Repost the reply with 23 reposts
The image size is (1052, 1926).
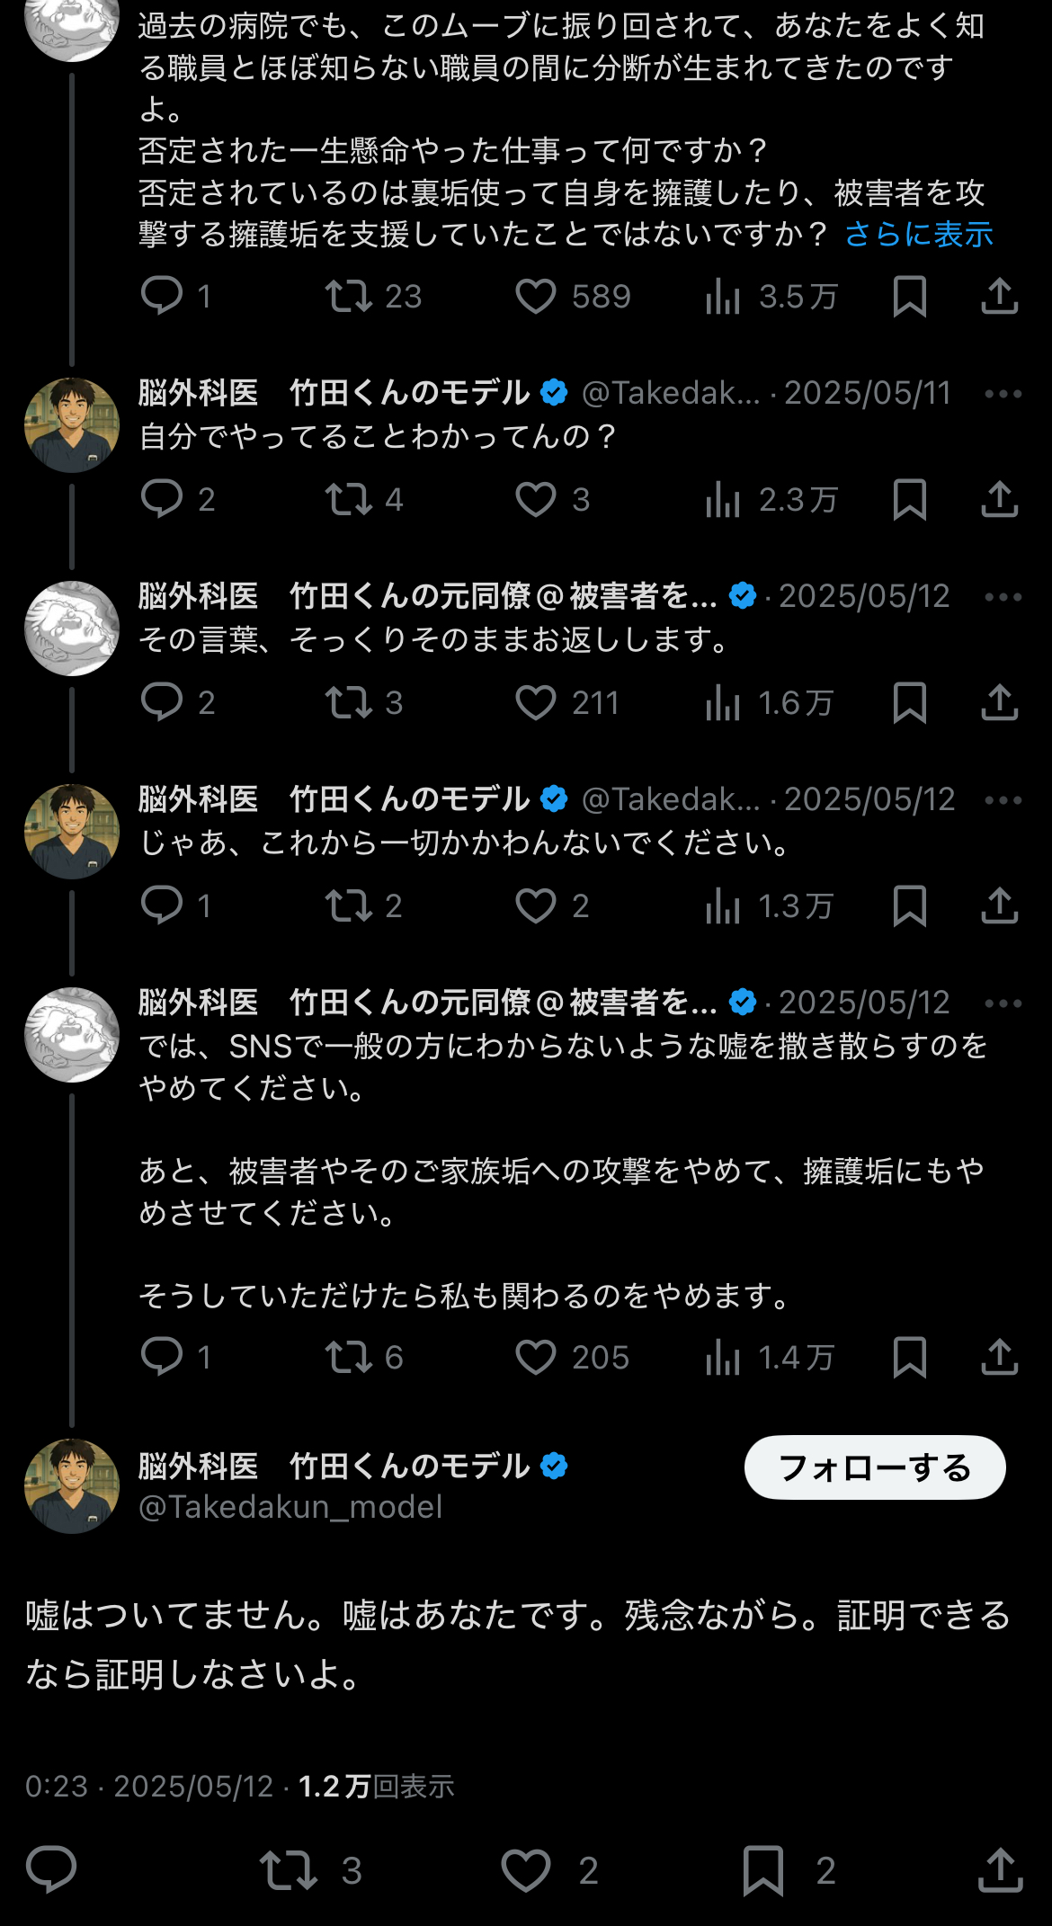click(x=349, y=296)
